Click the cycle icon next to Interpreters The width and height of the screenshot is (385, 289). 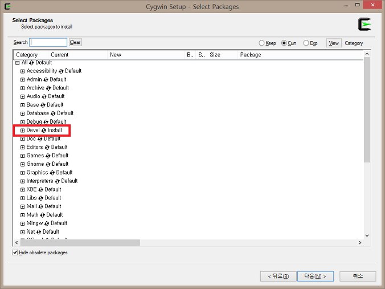pos(57,181)
